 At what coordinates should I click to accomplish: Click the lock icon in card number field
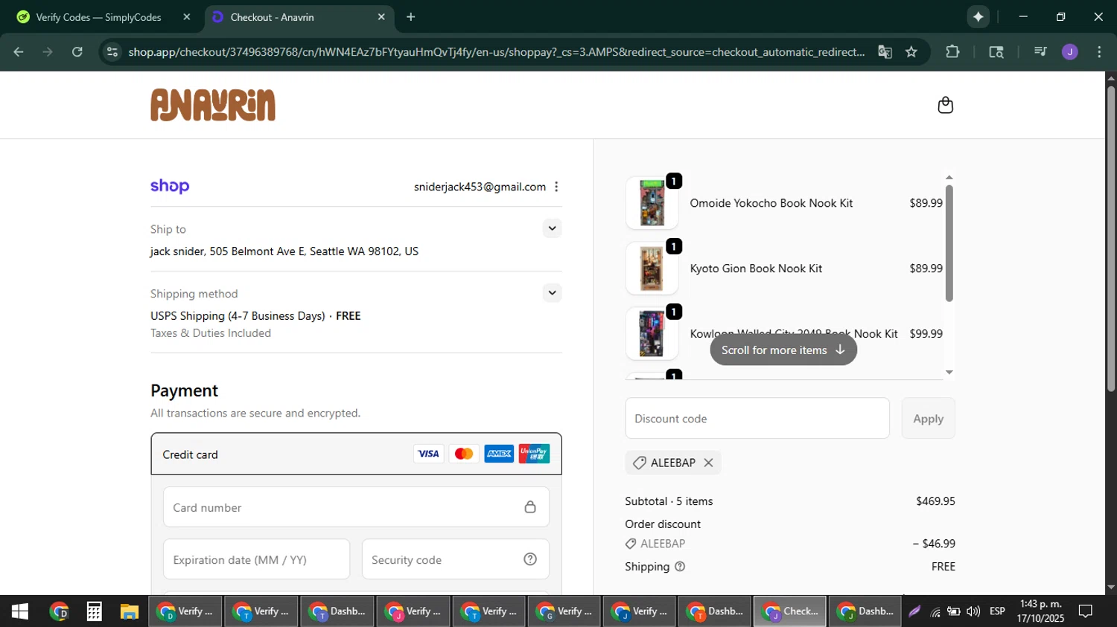[530, 507]
